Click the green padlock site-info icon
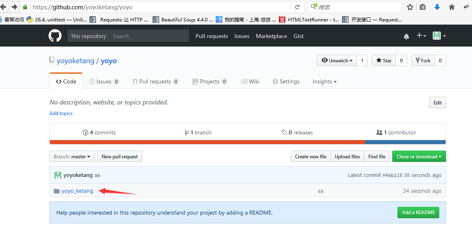The height and width of the screenshot is (234, 472). (x=25, y=6)
